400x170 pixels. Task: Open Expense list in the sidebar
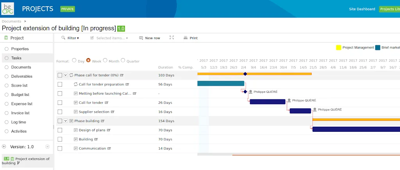click(22, 104)
